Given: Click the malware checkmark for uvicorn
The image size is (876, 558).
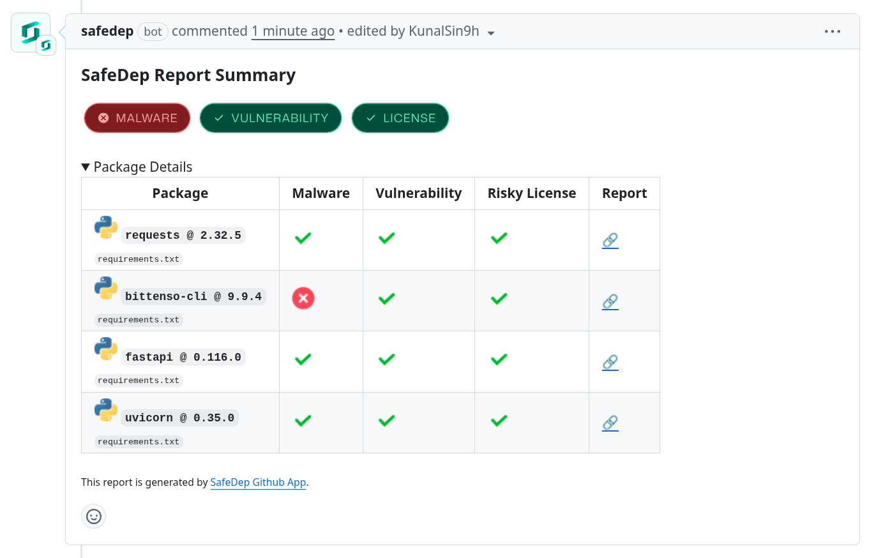Looking at the screenshot, I should point(303,421).
